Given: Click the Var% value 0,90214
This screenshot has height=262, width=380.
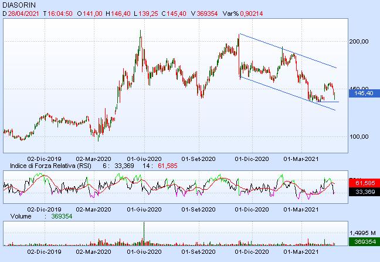Looking at the screenshot, I should point(252,14).
